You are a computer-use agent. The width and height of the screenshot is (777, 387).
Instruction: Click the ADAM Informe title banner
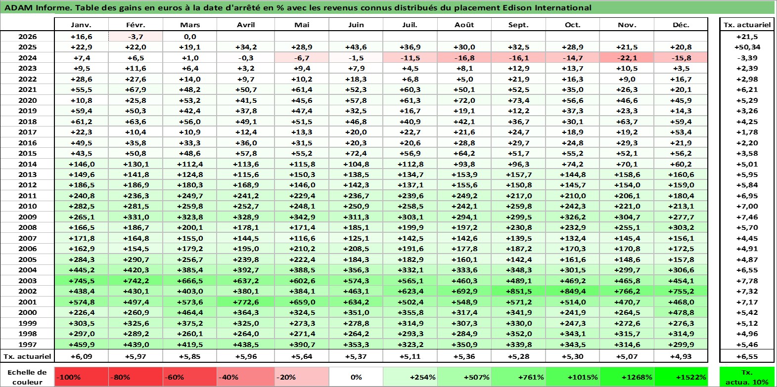388,7
